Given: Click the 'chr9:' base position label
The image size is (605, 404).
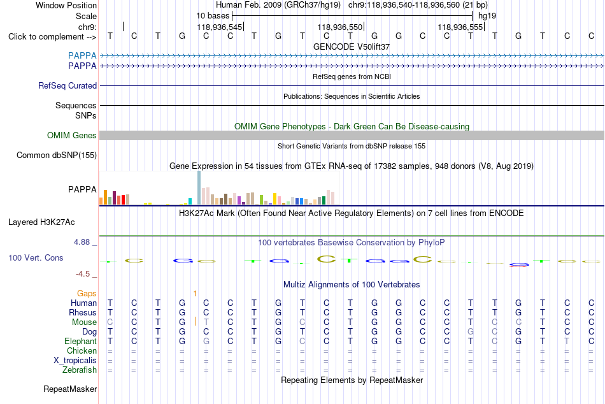Looking at the screenshot, I should [88, 27].
